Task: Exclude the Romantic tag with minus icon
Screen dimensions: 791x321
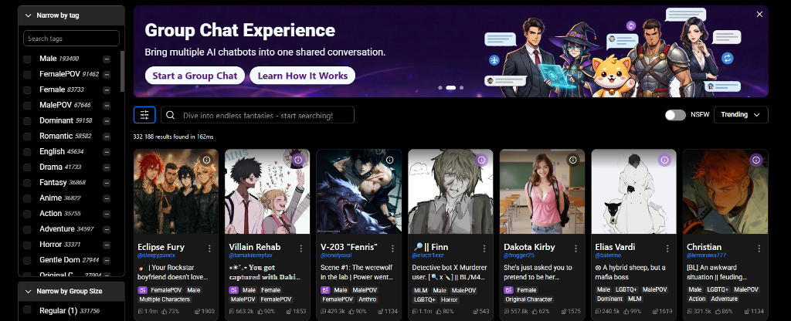Action: (x=107, y=137)
